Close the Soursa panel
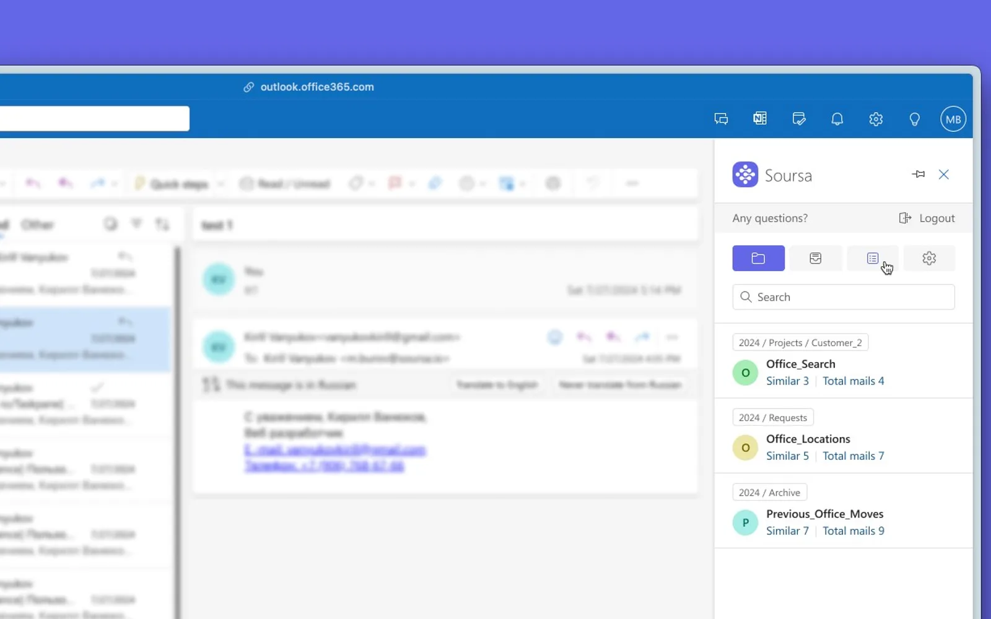This screenshot has height=619, width=991. (x=944, y=175)
